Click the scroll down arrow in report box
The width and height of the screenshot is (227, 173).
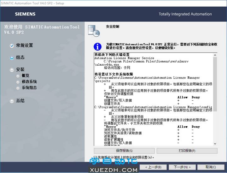tap(215, 144)
